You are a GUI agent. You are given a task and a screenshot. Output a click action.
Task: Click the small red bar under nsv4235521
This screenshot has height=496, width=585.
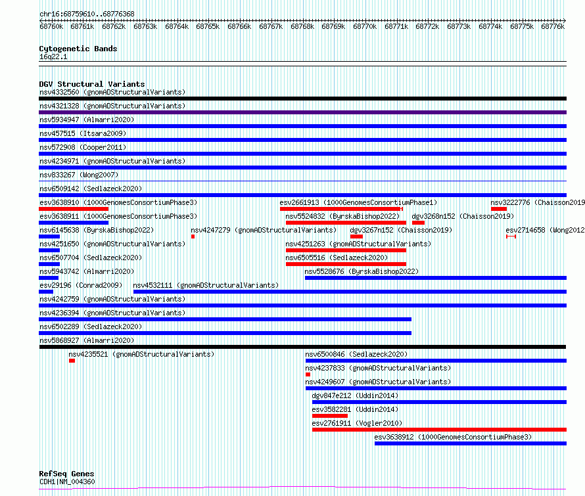point(72,361)
